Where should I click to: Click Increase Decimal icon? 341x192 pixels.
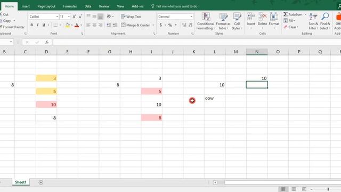[x=184, y=25]
